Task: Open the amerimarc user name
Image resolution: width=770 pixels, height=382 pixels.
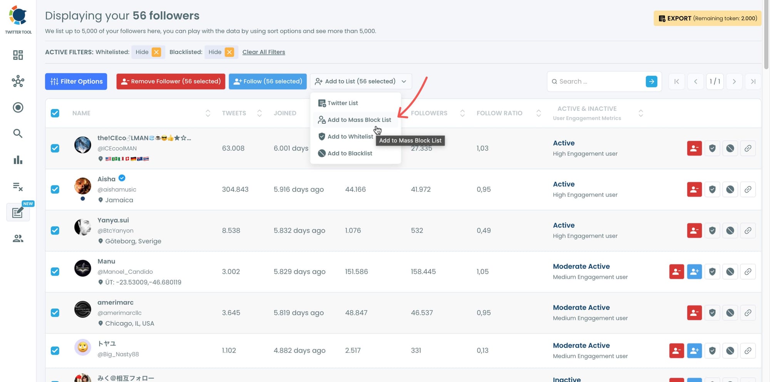Action: click(x=115, y=302)
